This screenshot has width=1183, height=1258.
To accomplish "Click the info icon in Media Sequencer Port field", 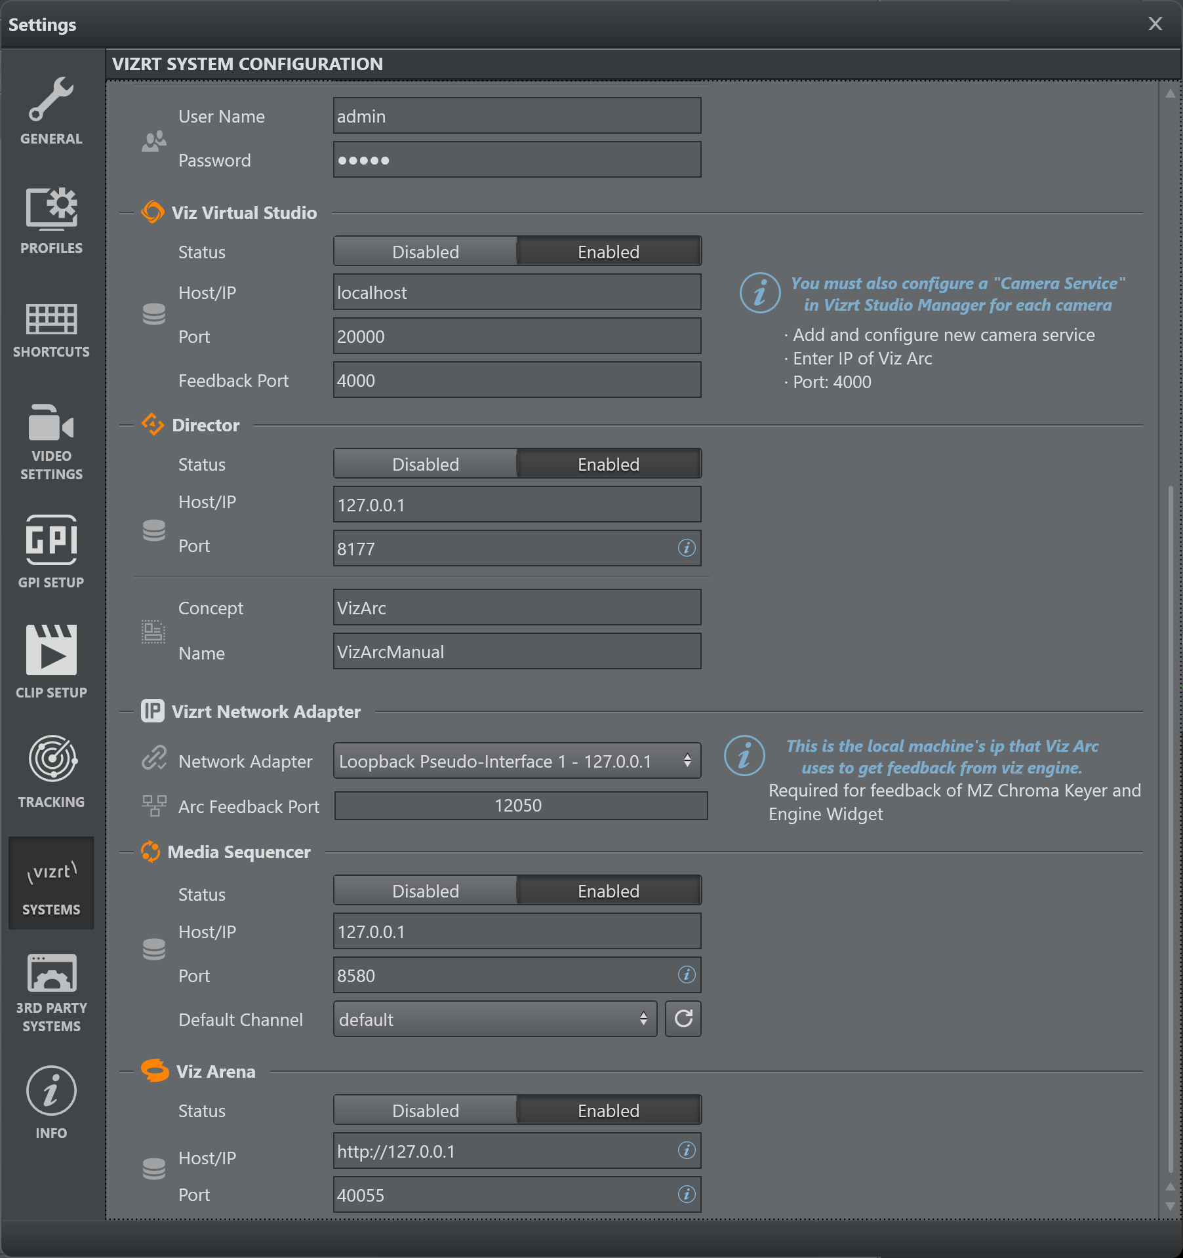I will [687, 975].
